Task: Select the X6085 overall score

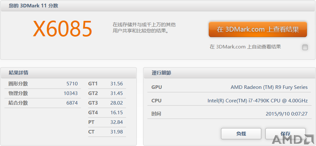Action: pos(62,29)
